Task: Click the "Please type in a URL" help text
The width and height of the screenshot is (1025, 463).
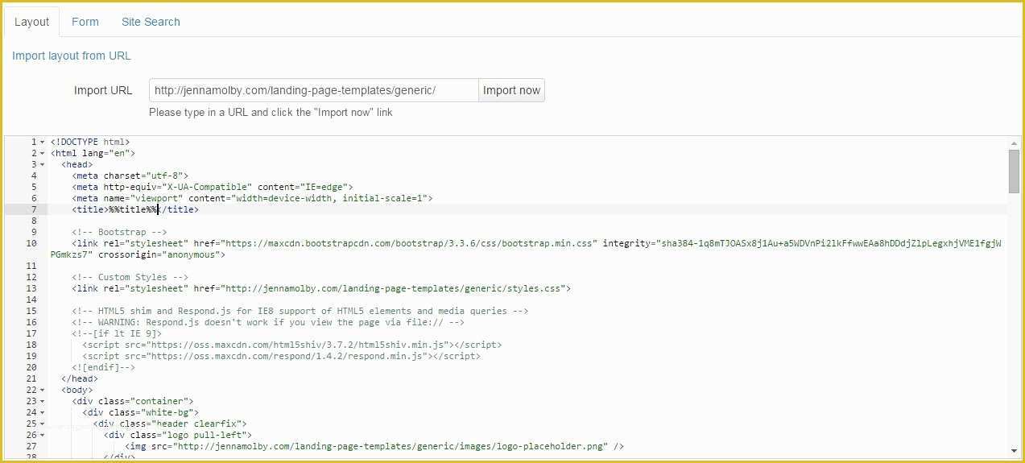Action: (x=271, y=113)
